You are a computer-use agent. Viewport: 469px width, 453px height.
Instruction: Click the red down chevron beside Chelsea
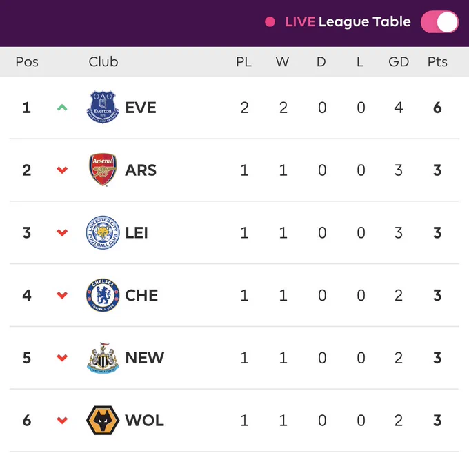point(62,295)
